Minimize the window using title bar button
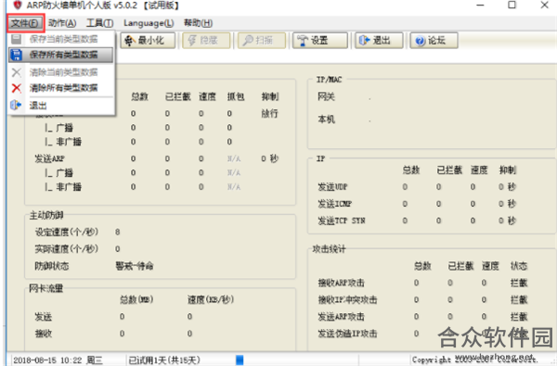The height and width of the screenshot is (366, 557). [480, 5]
